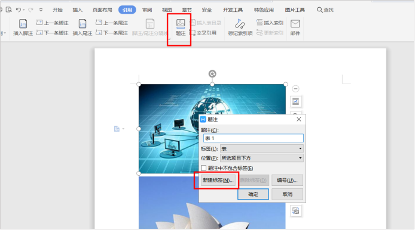This screenshot has height=230, width=415.
Task: Open the undo history dropdown arrow
Action: (23, 10)
